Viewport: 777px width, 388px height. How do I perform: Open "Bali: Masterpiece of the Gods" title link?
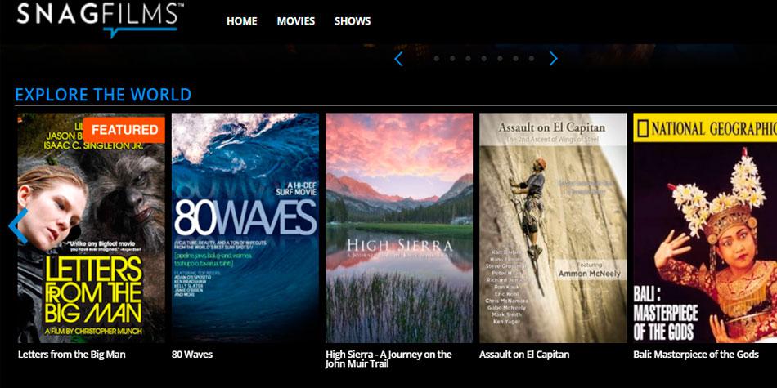click(x=695, y=355)
